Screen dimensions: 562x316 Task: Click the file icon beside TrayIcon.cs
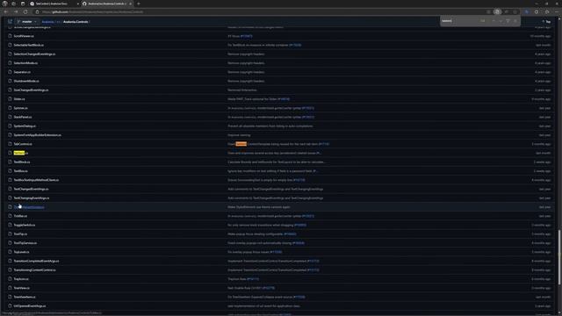[10, 279]
